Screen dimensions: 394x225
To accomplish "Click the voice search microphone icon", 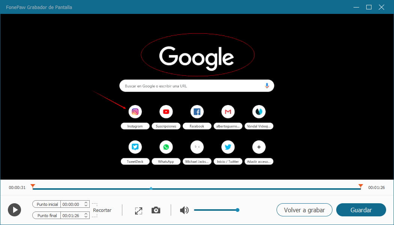I will click(267, 85).
